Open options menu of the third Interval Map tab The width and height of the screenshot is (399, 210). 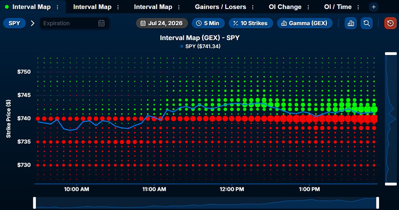coord(179,7)
